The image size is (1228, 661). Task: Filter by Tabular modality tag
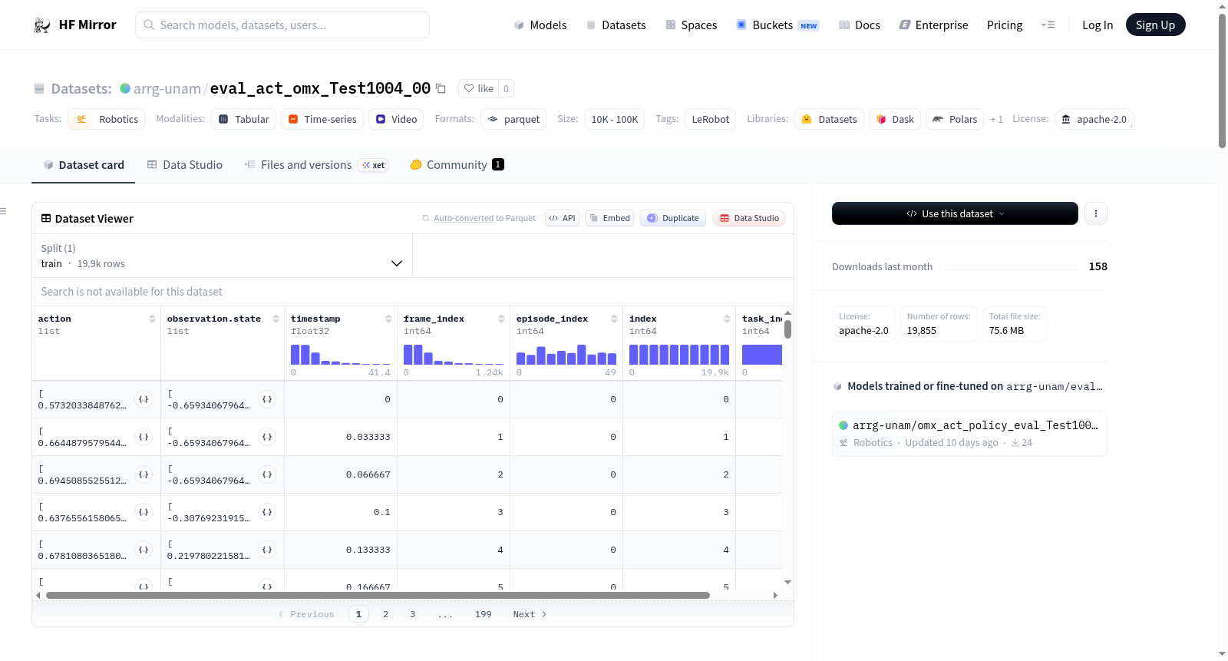coord(244,119)
